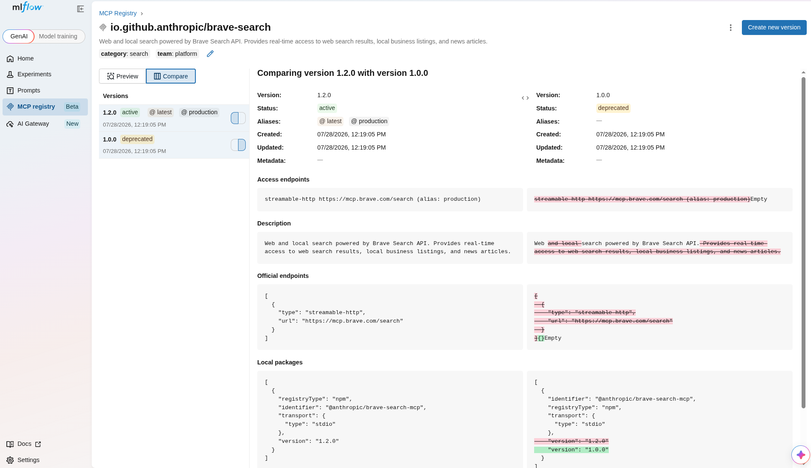
Task: Click the Docs book icon
Action: click(10, 444)
